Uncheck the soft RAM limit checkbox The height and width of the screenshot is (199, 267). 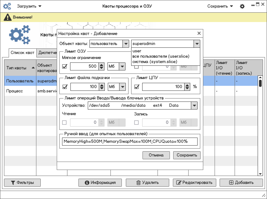[x=65, y=67]
